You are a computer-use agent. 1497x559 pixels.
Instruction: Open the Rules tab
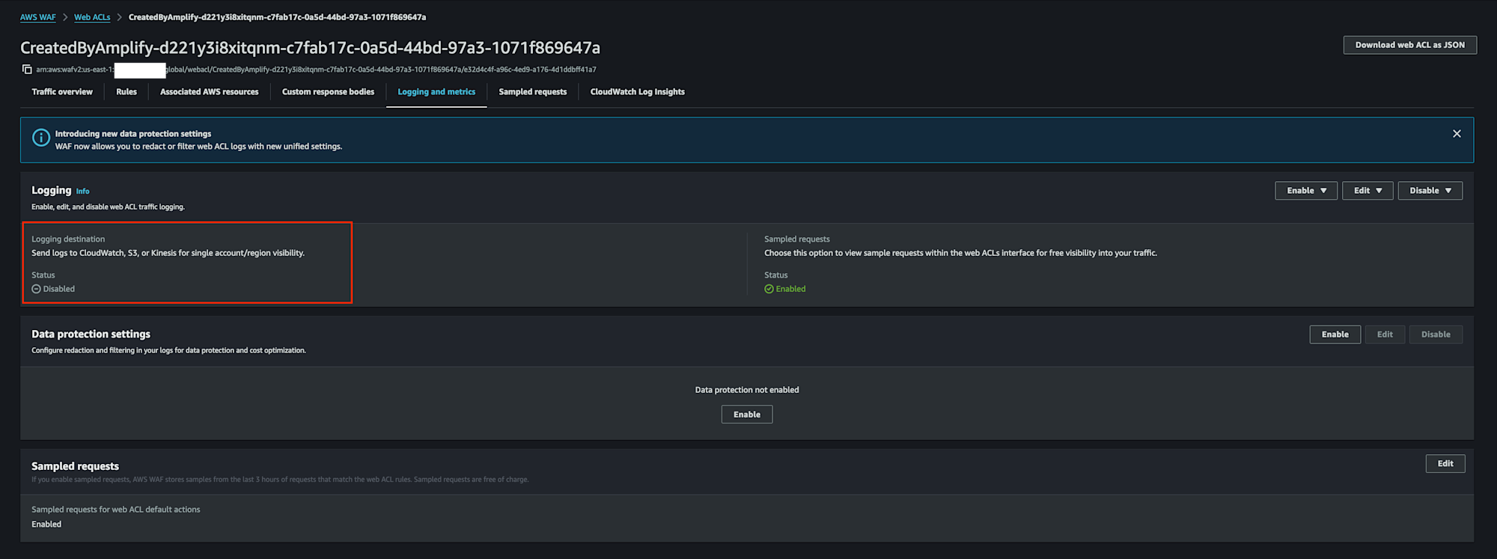coord(126,92)
